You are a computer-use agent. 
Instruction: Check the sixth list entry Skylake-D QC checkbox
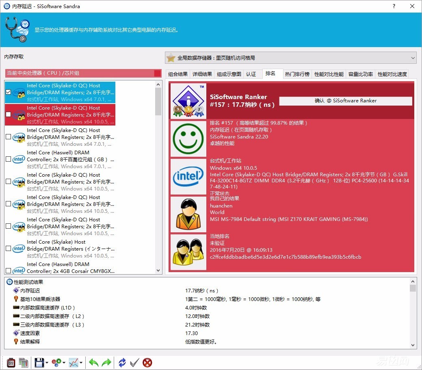[9, 204]
